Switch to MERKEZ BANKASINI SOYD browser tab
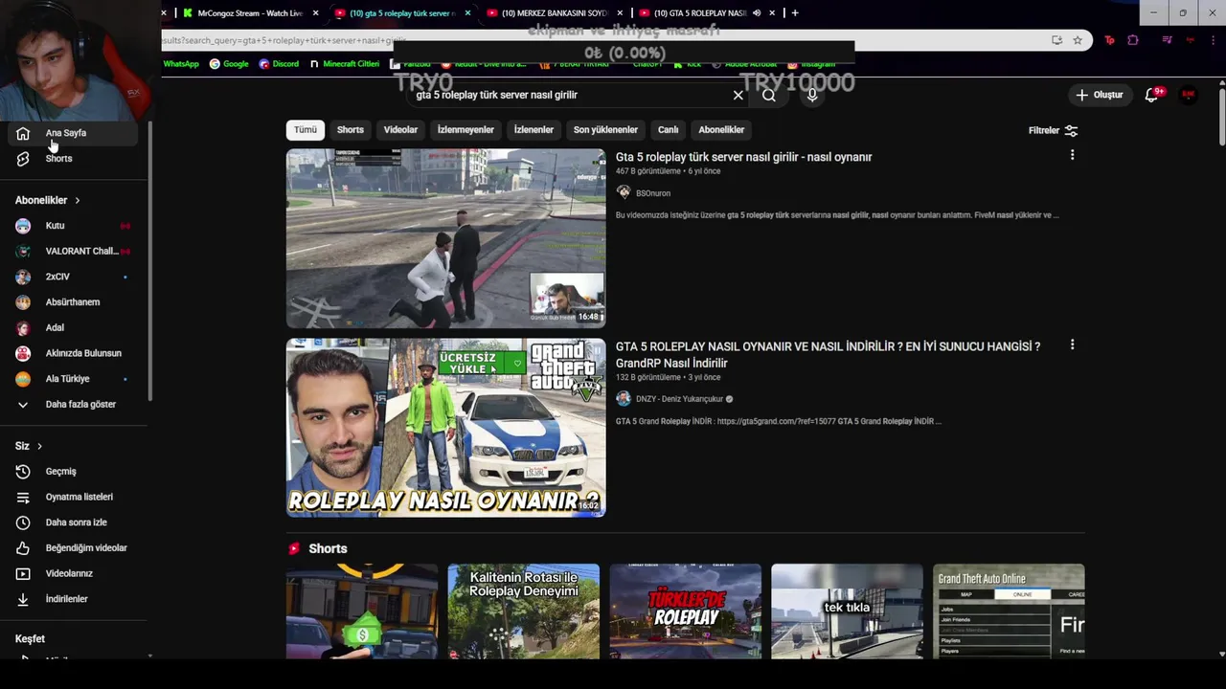Image resolution: width=1226 pixels, height=689 pixels. coord(555,13)
